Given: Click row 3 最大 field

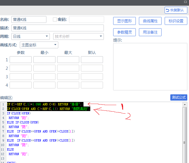Looking at the screenshot, I should click(x=68, y=77).
